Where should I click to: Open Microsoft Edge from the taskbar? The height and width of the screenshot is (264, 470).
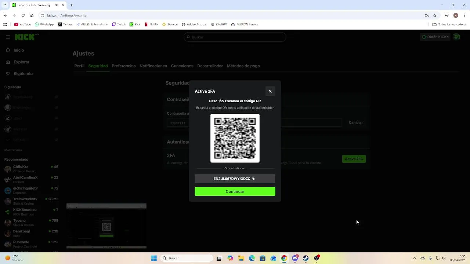coord(252,258)
